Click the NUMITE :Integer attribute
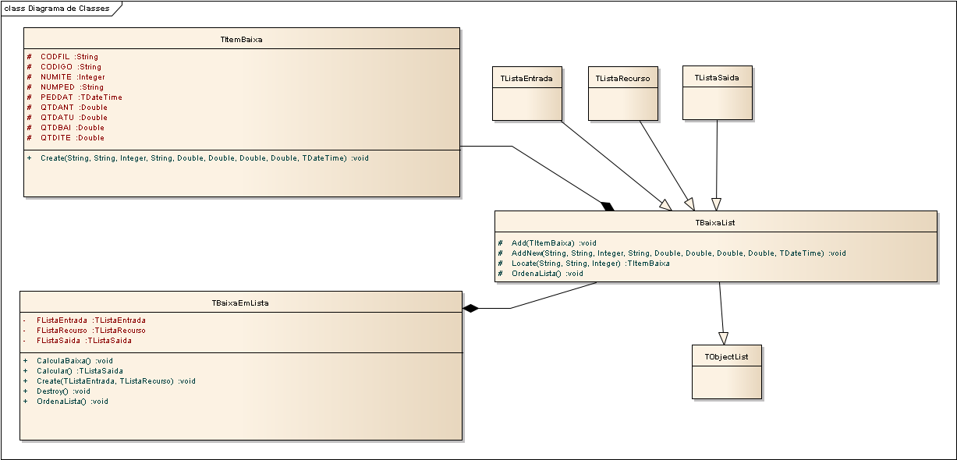Viewport: 957px width, 460px height. [x=73, y=77]
